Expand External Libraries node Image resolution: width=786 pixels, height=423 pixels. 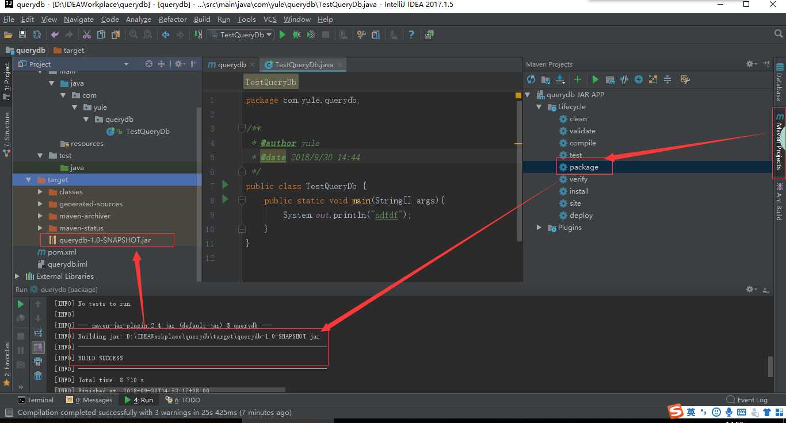point(17,276)
